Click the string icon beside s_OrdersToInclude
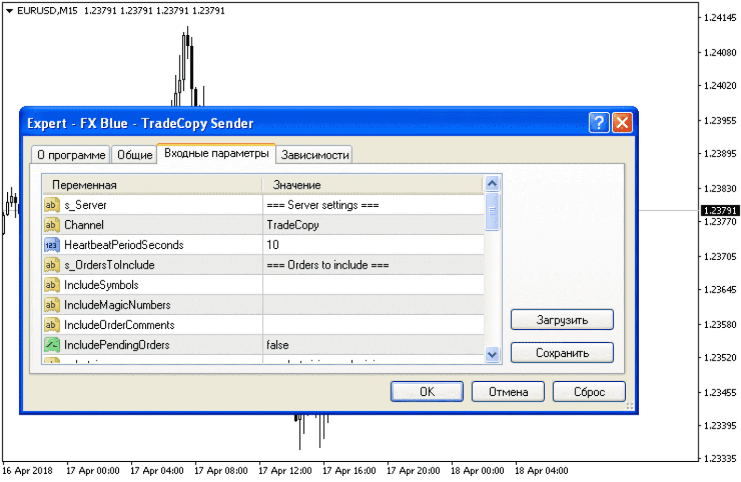Screen dimensions: 741x482 (x=52, y=265)
